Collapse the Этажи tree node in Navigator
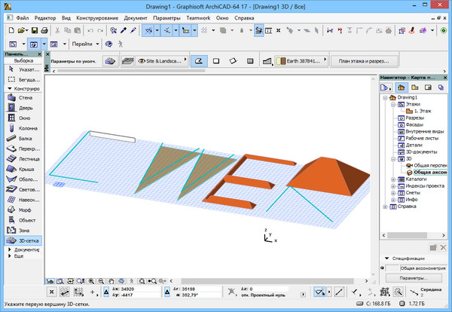 tap(392, 104)
